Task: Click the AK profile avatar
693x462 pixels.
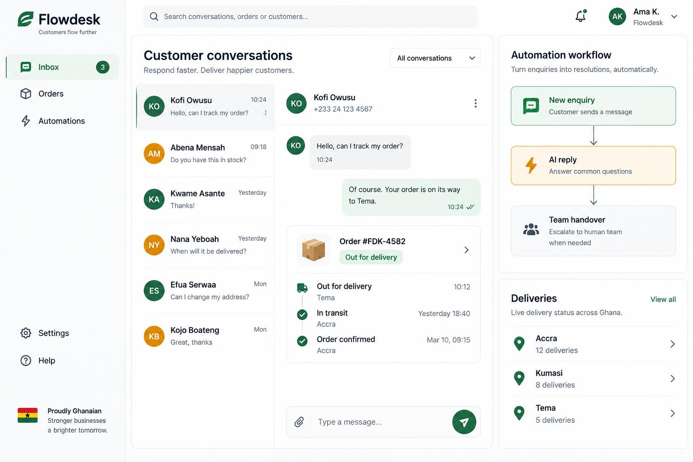Action: [x=617, y=17]
